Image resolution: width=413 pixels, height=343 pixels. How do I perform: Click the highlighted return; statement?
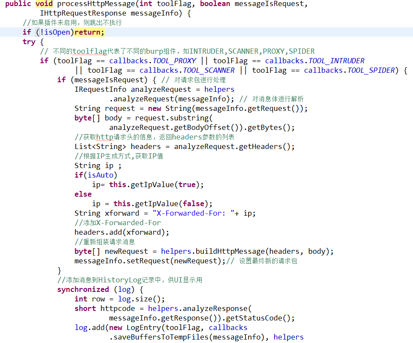pos(90,32)
